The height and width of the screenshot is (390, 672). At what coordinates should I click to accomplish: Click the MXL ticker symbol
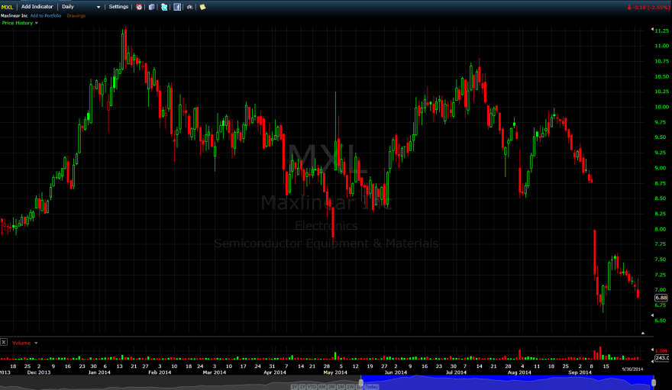point(8,7)
